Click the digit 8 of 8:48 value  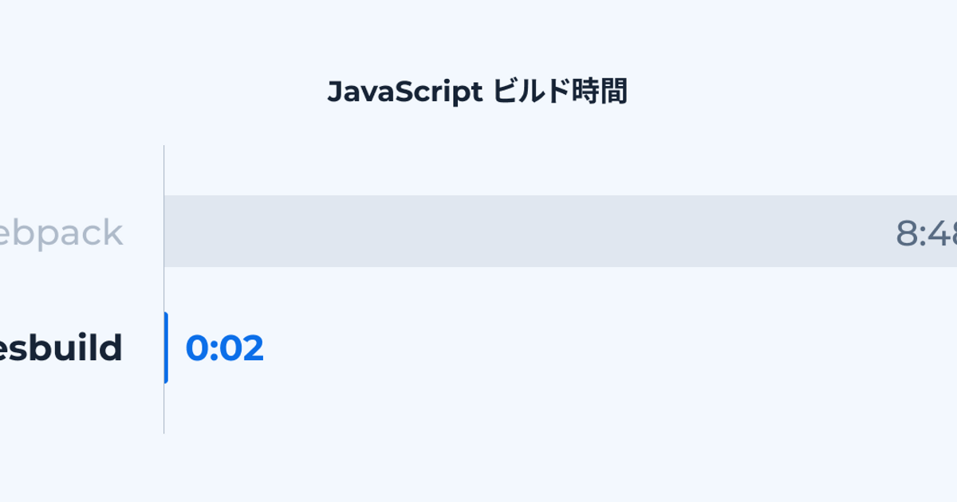(x=908, y=233)
